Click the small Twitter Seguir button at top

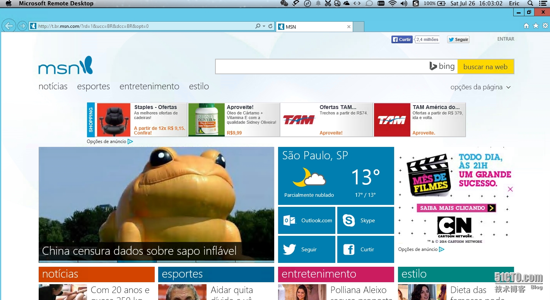click(x=458, y=39)
